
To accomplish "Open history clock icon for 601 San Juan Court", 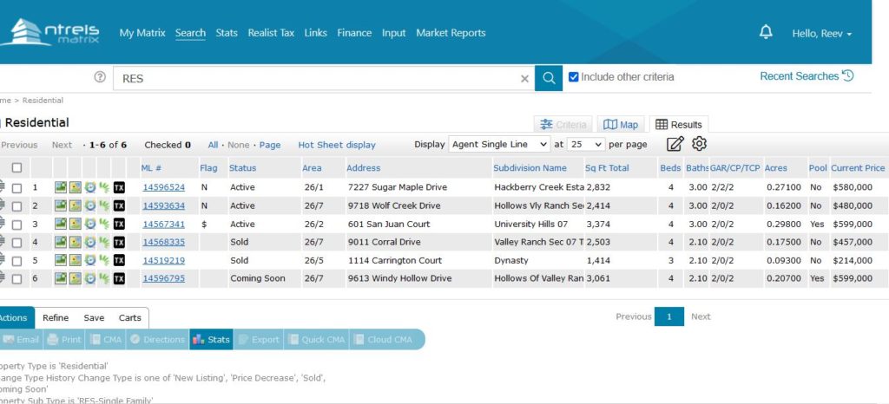I will click(x=90, y=224).
